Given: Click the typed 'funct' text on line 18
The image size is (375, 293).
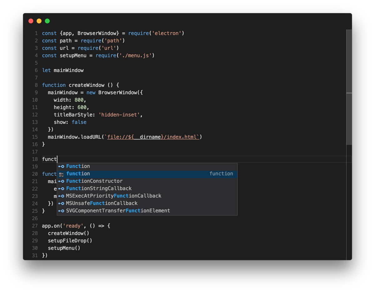Looking at the screenshot, I should coord(49,159).
